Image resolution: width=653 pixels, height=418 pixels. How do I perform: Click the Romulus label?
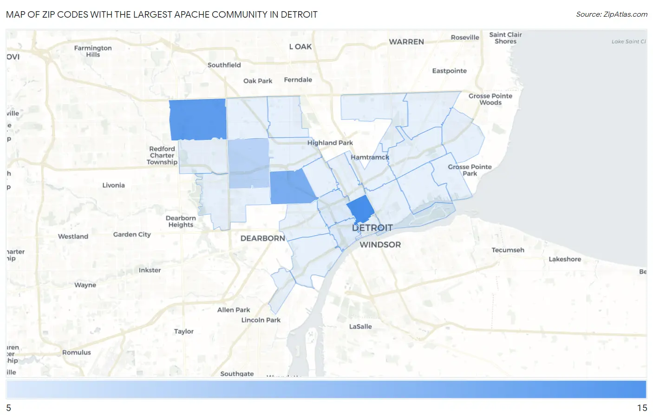point(77,352)
